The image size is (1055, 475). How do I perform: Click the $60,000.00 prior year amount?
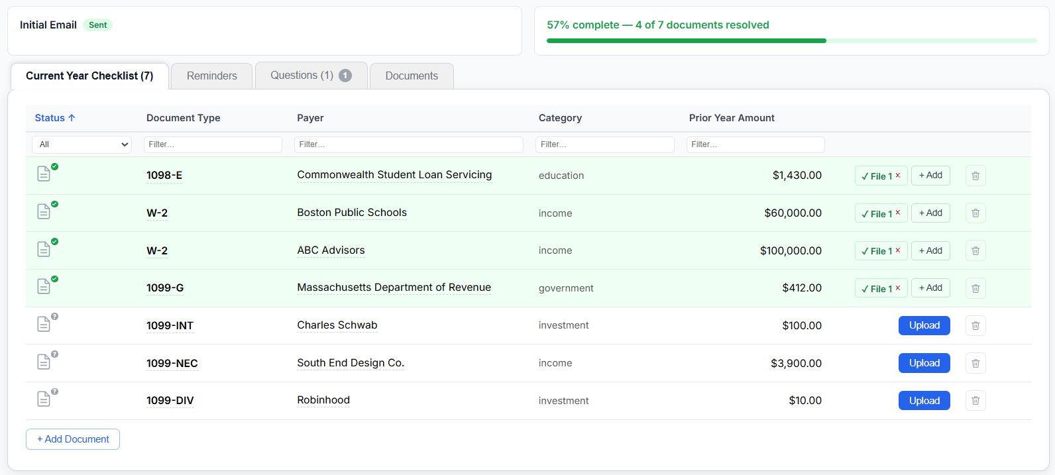[x=793, y=213]
